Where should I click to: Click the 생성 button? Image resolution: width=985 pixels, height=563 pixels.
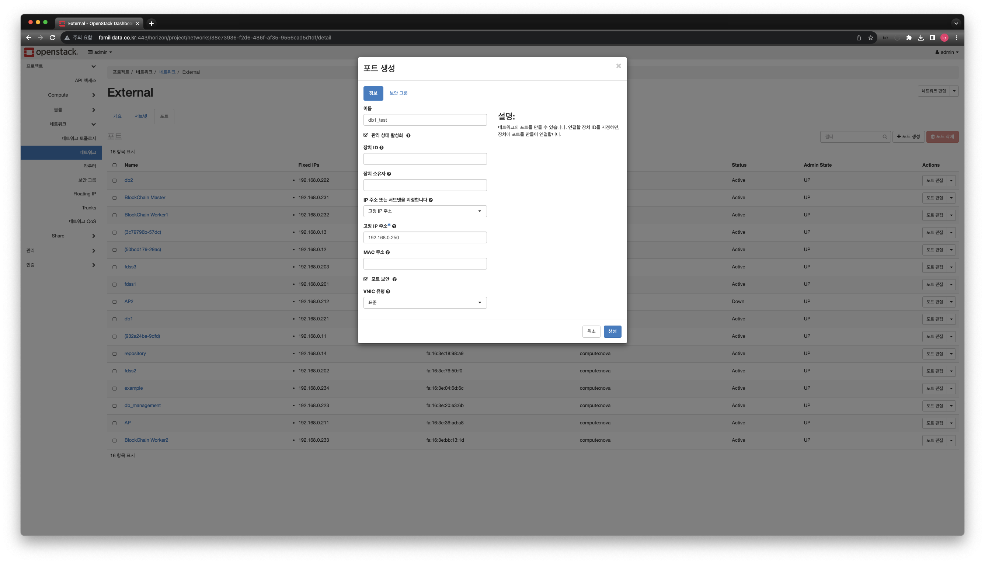[x=612, y=331]
